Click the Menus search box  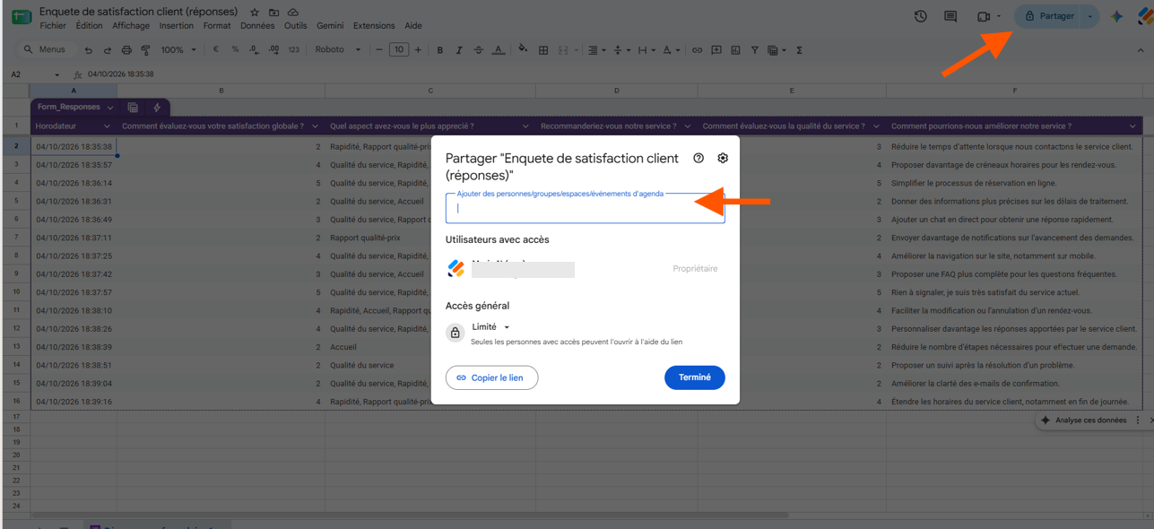48,50
